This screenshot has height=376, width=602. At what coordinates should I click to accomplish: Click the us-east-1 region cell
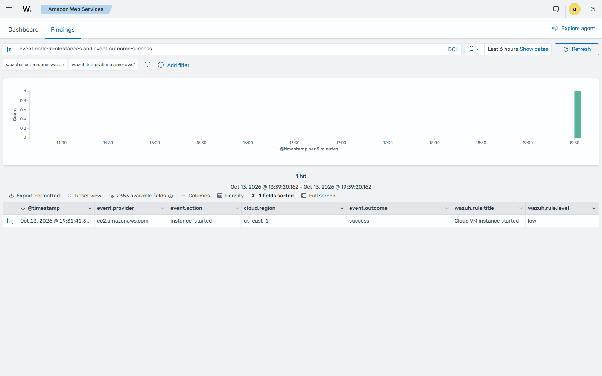[294, 221]
